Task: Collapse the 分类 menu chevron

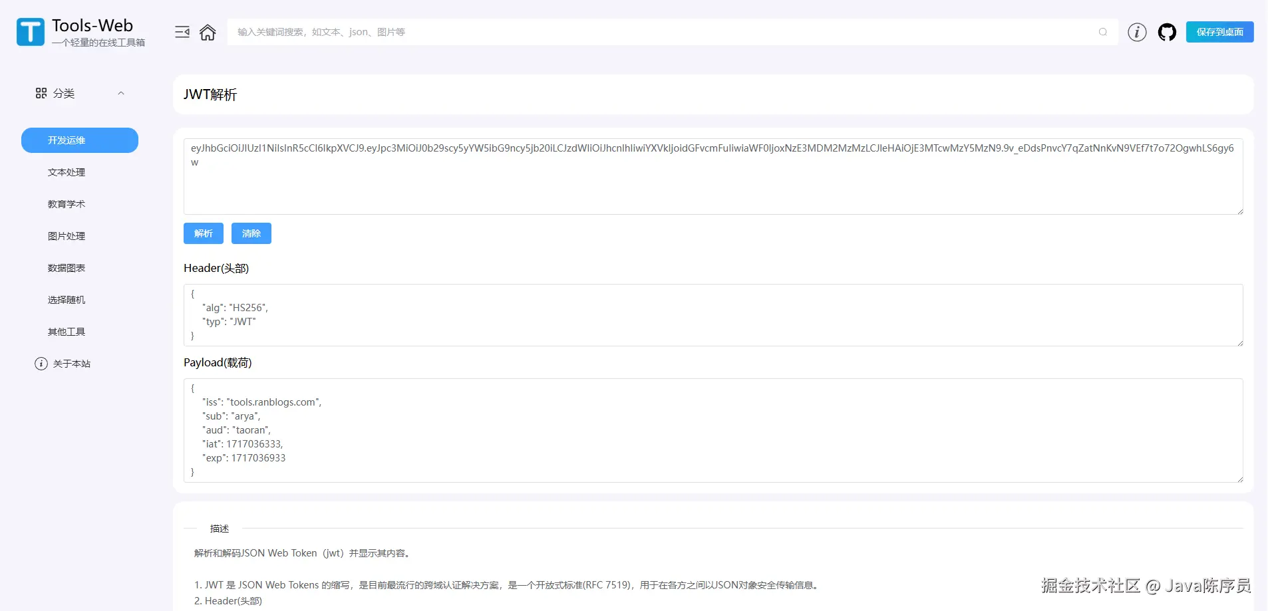Action: coord(121,93)
